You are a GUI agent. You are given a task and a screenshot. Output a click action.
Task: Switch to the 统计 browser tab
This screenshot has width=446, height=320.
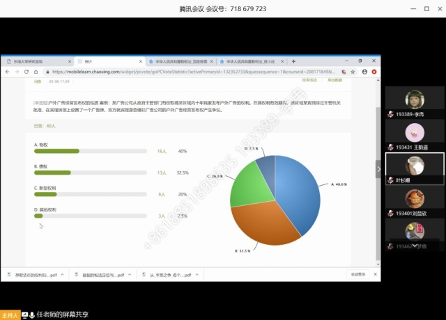click(105, 61)
